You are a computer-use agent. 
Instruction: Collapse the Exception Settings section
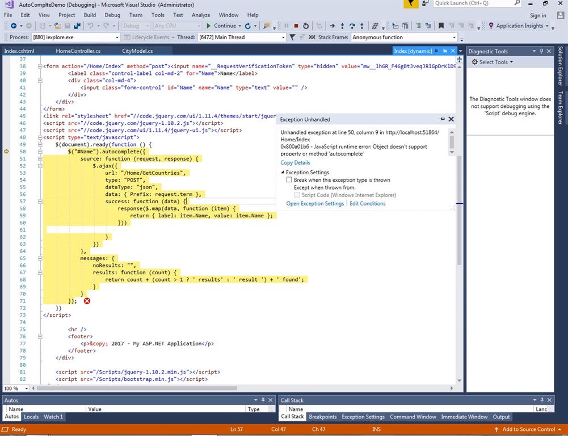tap(283, 172)
